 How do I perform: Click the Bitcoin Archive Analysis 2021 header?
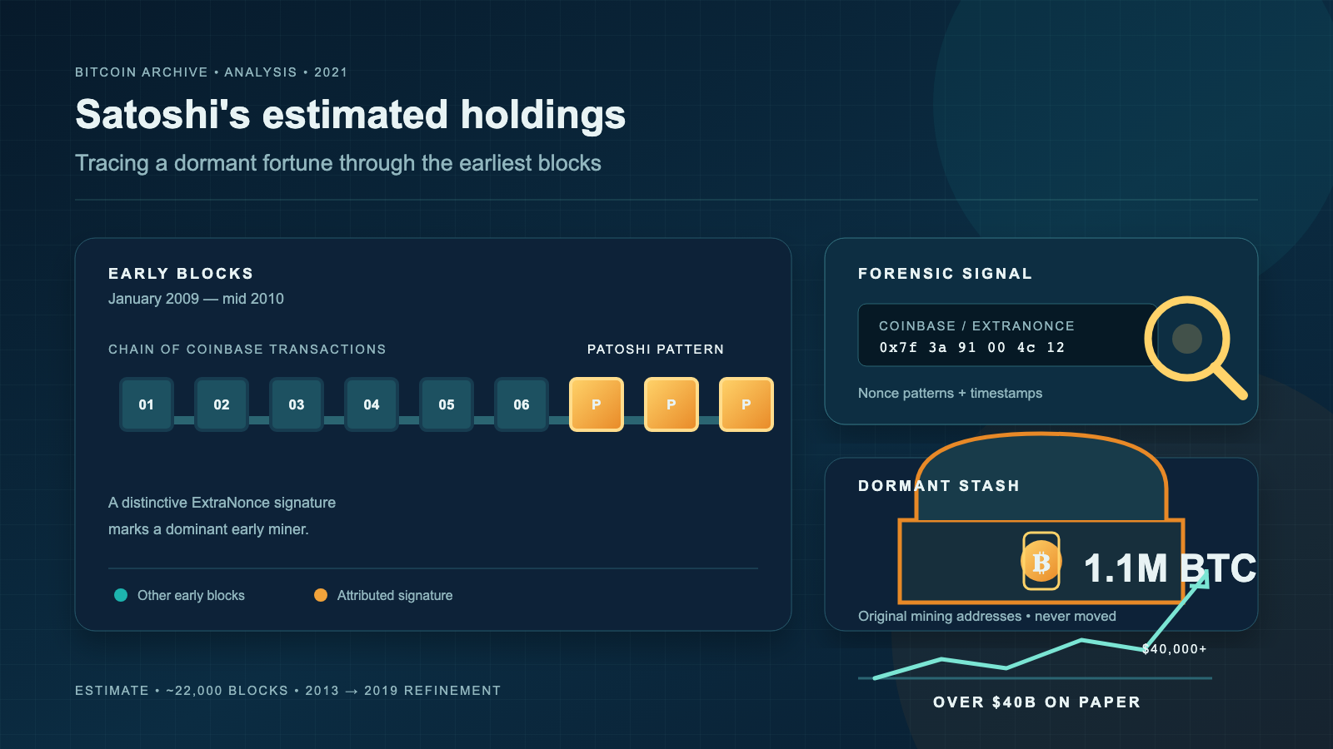pos(211,72)
